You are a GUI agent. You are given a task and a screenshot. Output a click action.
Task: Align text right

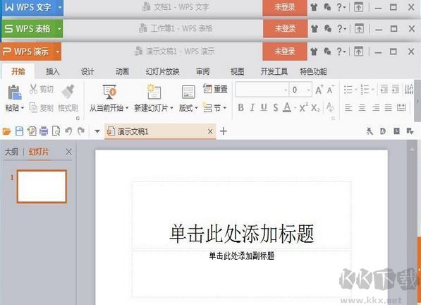376,108
